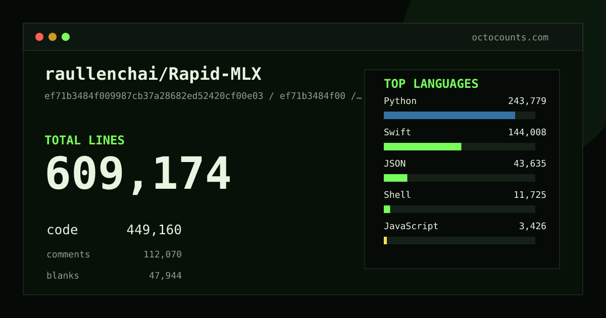
Task: Click the TOTAL LINES heading
Action: [84, 140]
